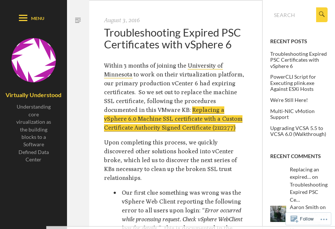This screenshot has height=229, width=335.
Task: Click the site tagline starting with Understanding core
Action: (34, 133)
